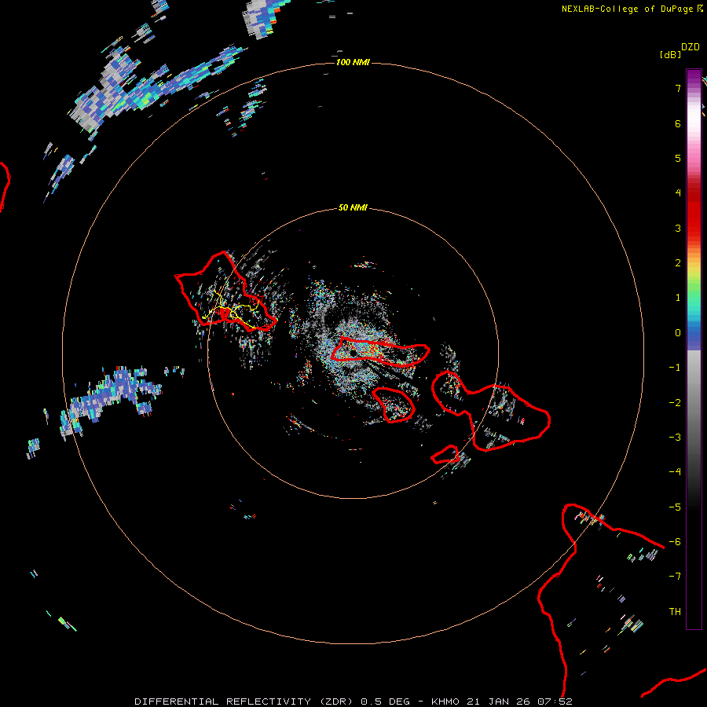707x707 pixels.
Task: Click the 2 value on the scale
Action: click(678, 263)
